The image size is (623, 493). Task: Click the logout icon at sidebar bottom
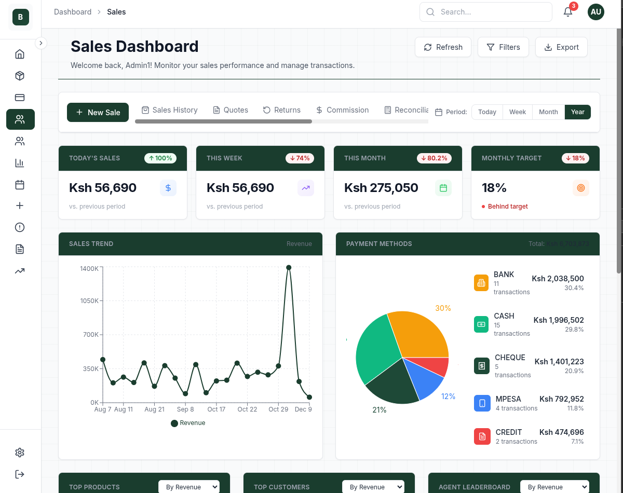point(20,474)
